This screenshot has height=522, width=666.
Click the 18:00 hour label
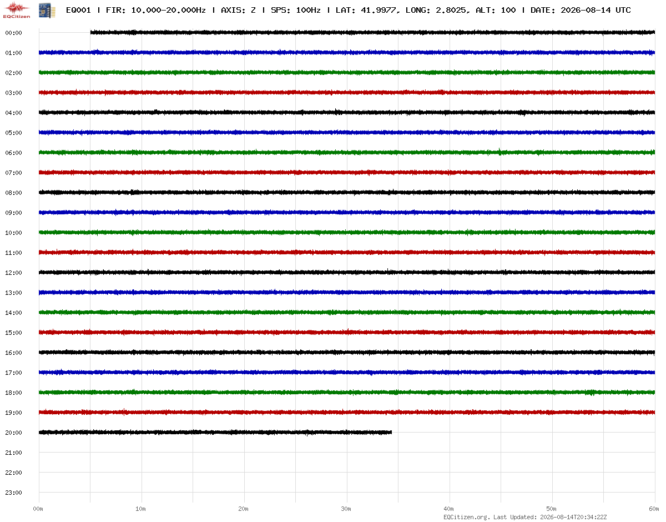click(x=13, y=393)
